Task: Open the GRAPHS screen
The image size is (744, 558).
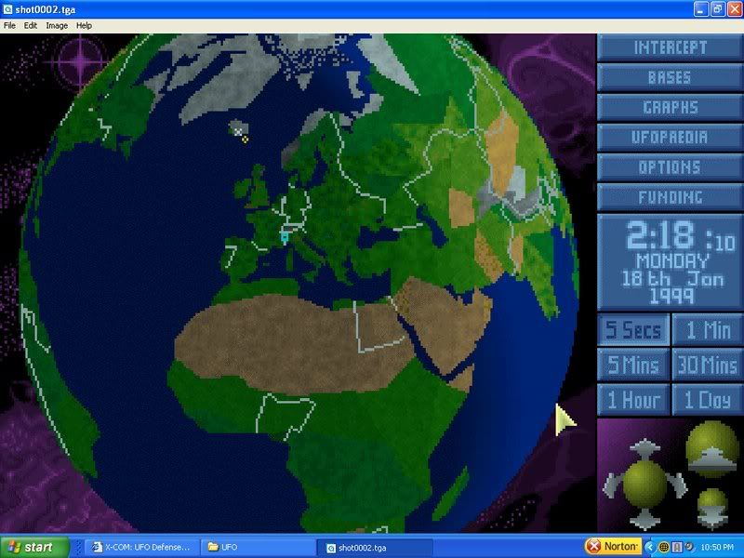Action: coord(670,107)
